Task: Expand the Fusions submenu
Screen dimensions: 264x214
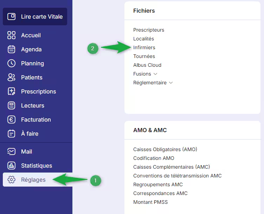Action: click(155, 74)
